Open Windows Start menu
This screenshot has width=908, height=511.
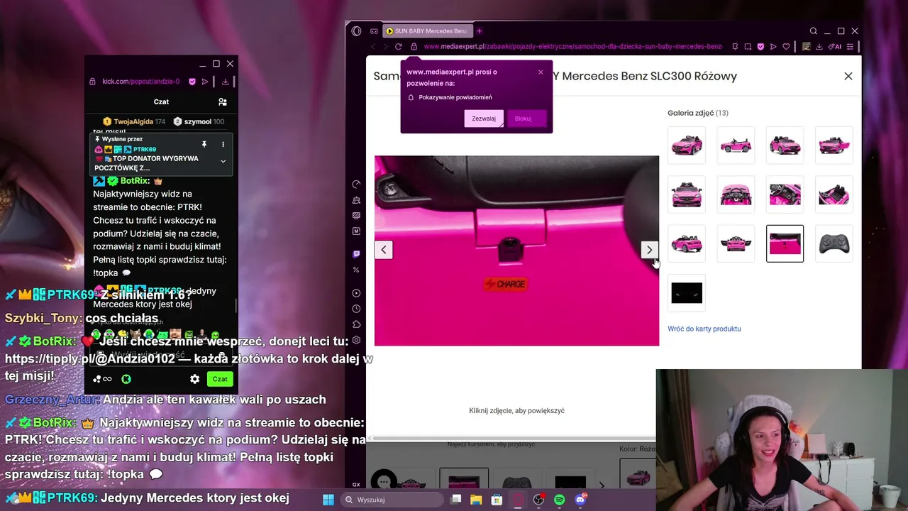click(328, 500)
